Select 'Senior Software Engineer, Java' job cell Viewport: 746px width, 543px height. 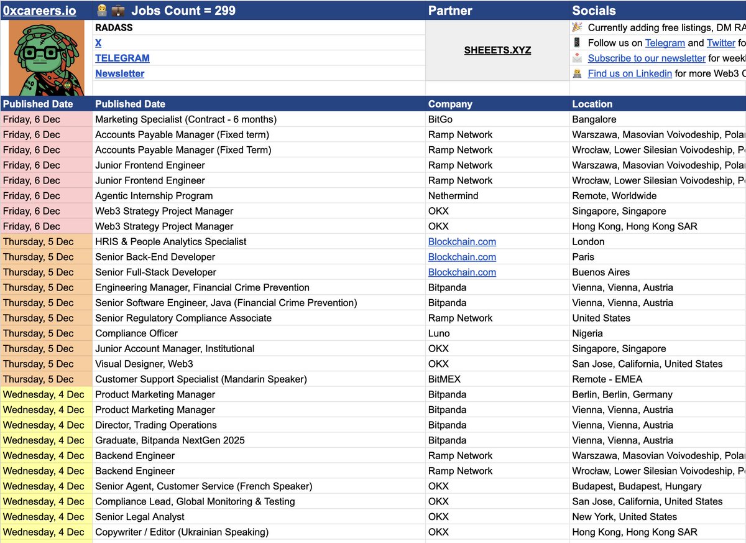coord(259,303)
